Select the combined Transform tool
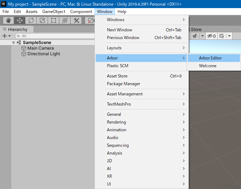The width and height of the screenshot is (241, 189). [65, 20]
